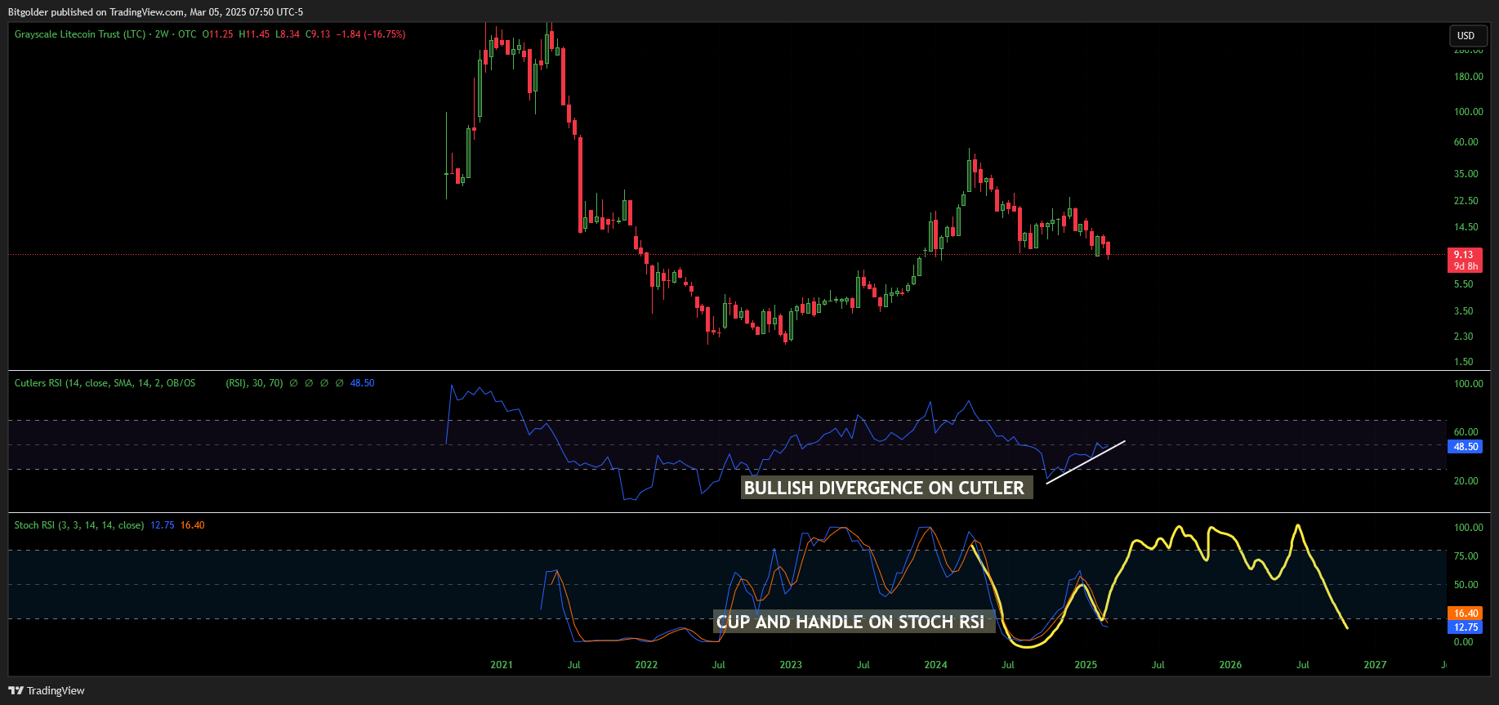
Task: Click the 60.00 label on main price scale
Action: 1466,142
